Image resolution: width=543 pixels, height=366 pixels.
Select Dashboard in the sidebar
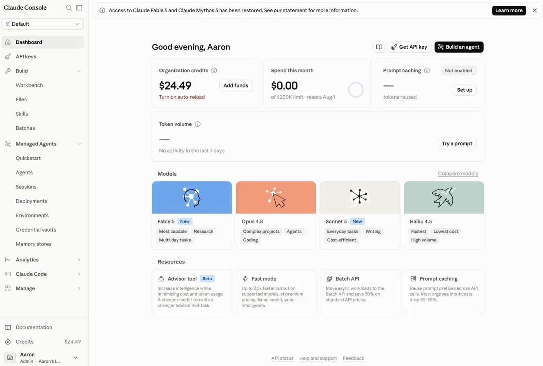[43, 42]
